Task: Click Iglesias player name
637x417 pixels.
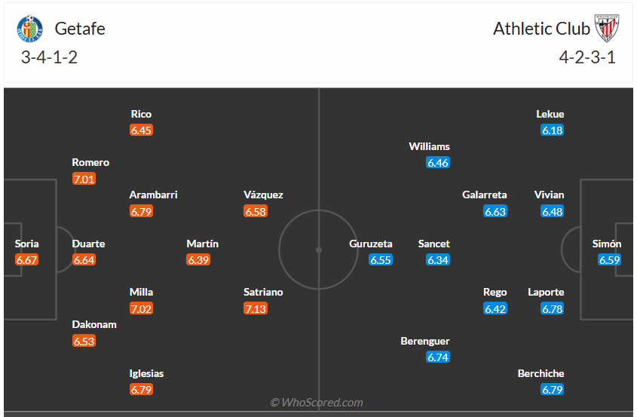Action: pos(147,373)
